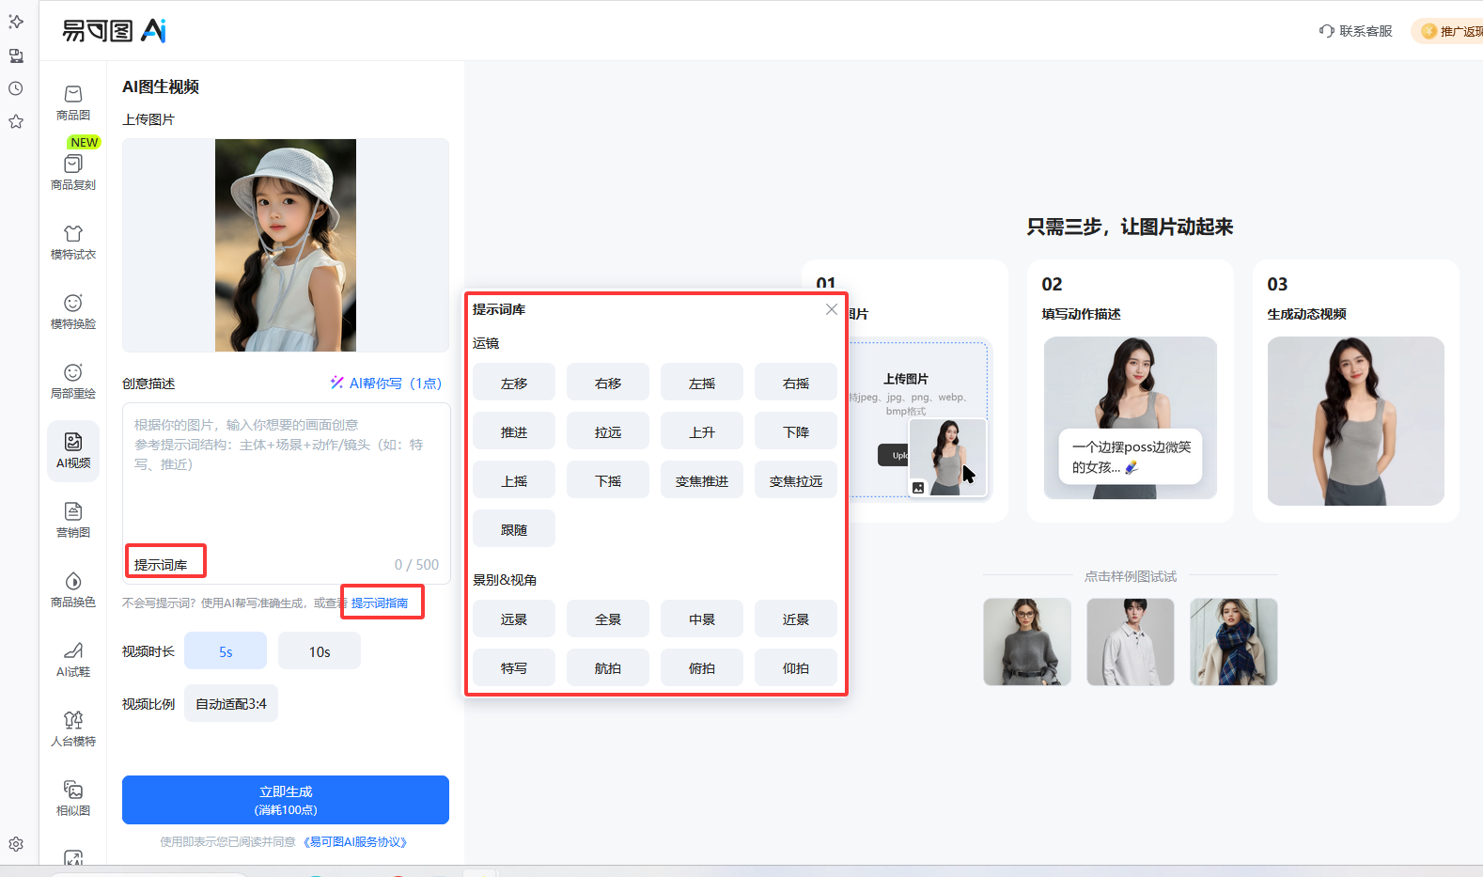Click the 03 生成动态视频 step image
This screenshot has height=877, width=1483.
1356,421
